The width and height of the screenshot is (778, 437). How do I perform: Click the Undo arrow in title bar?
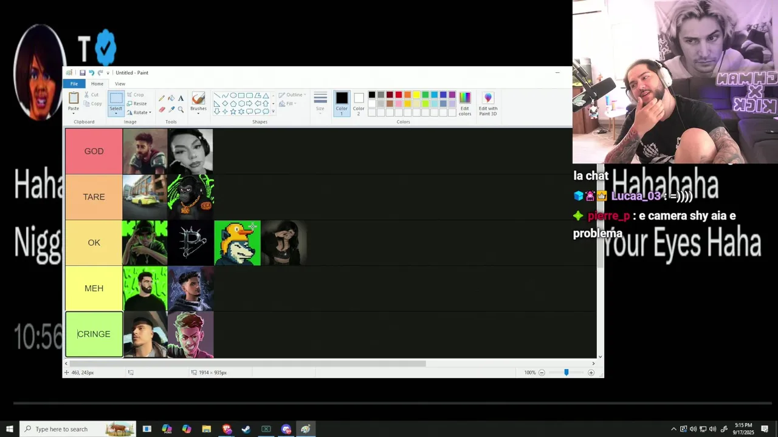coord(92,73)
